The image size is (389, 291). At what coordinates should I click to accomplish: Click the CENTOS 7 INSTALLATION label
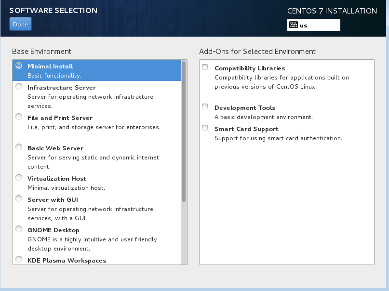click(x=332, y=11)
